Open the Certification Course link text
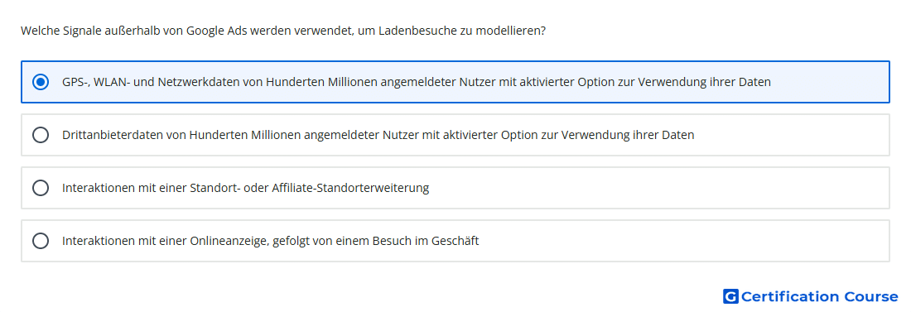Screen dimensions: 911x312 (819, 297)
